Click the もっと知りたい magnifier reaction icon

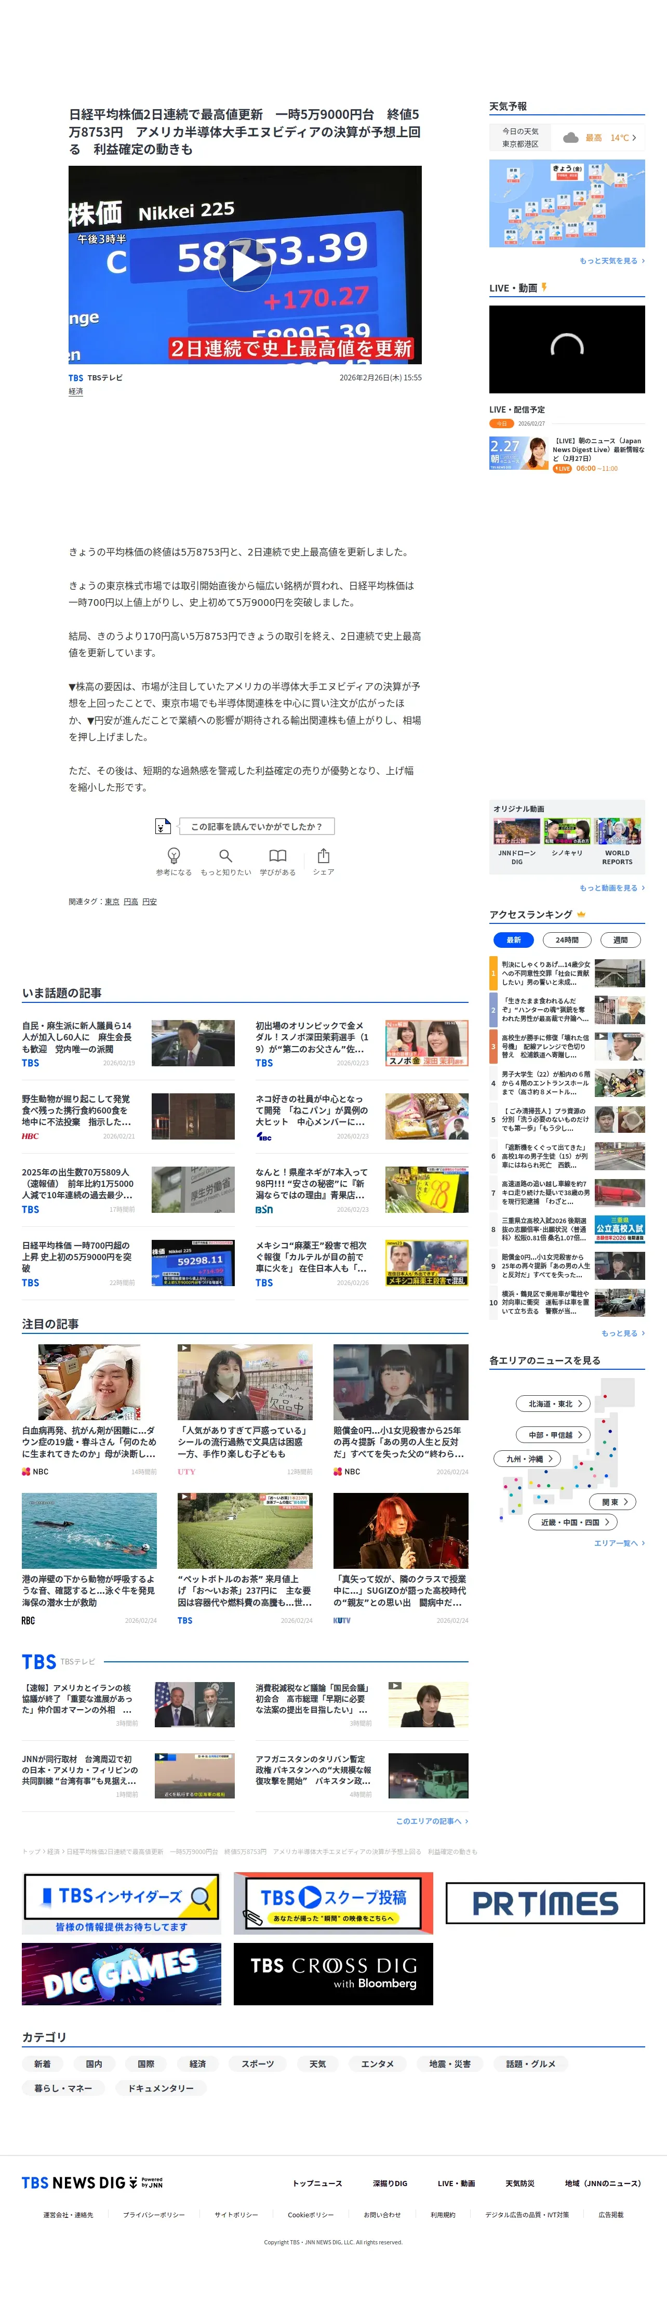[225, 855]
